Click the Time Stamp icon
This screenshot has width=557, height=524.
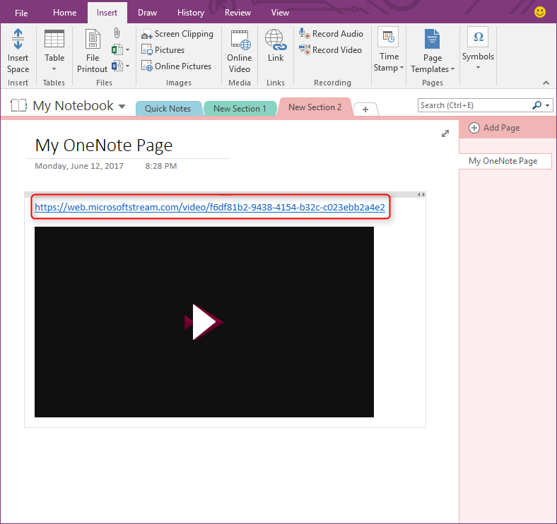coord(388,37)
